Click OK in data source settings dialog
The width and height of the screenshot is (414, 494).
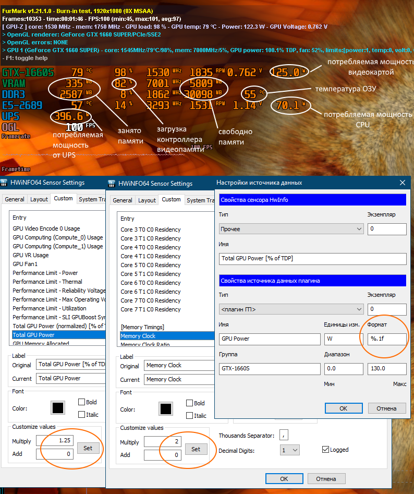pyautogui.click(x=344, y=408)
